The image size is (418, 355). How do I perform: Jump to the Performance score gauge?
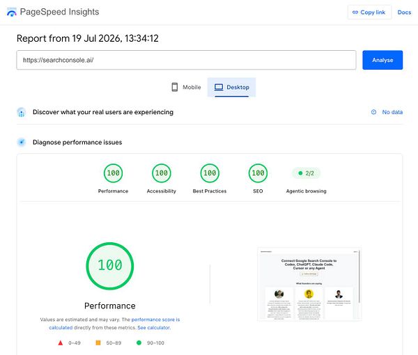pyautogui.click(x=113, y=173)
